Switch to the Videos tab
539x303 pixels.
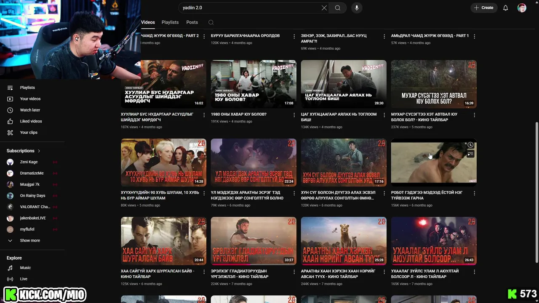(x=148, y=22)
